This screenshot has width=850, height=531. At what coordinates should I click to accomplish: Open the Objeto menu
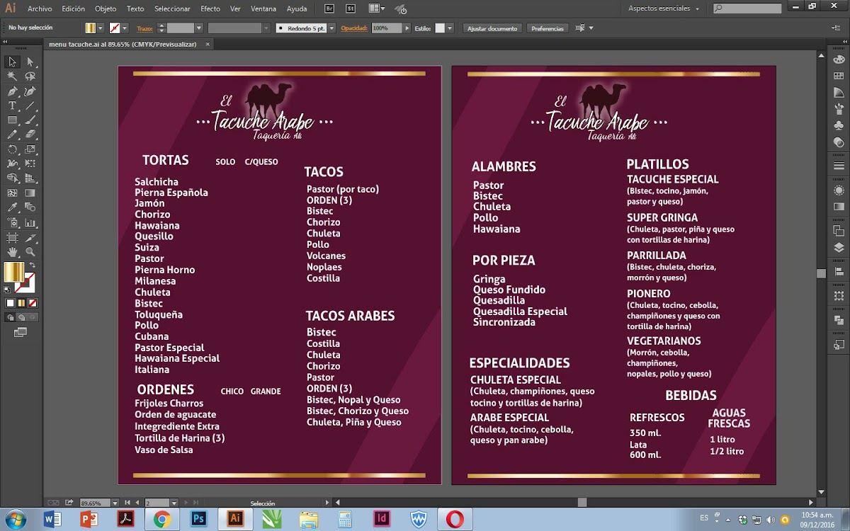(x=106, y=9)
